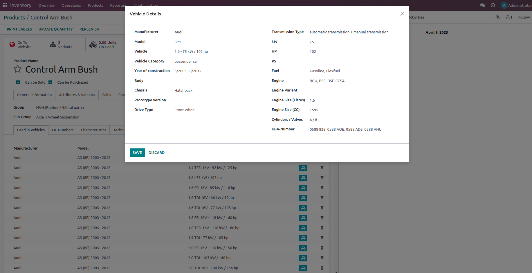This screenshot has height=273, width=532.
Task: Delete the 1.8 FSI 16V vehicle row
Action: [322, 218]
